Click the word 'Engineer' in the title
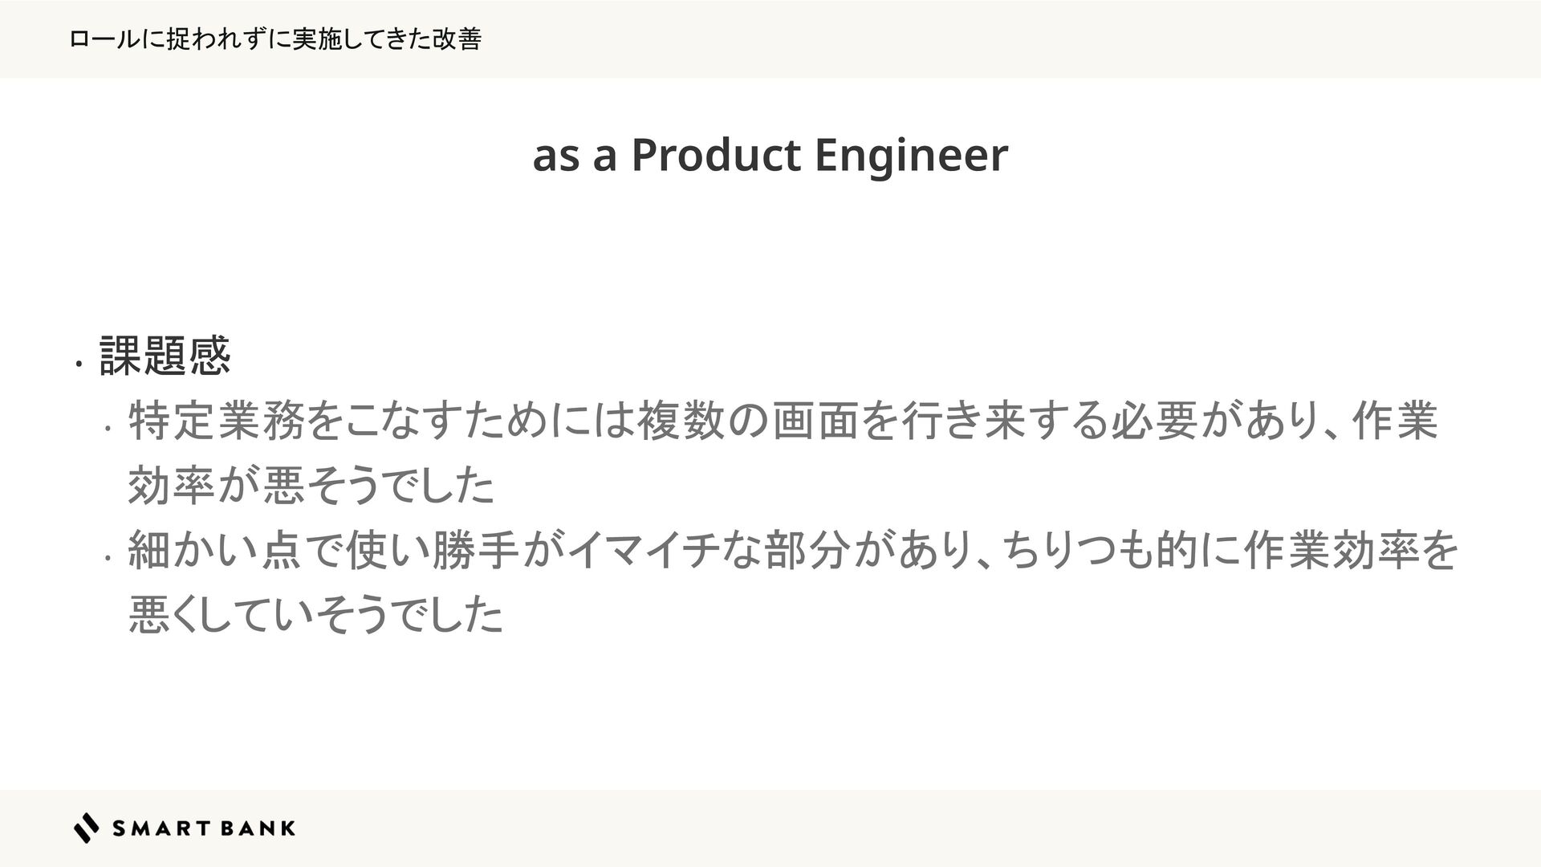Viewport: 1541px width, 867px height. click(911, 157)
